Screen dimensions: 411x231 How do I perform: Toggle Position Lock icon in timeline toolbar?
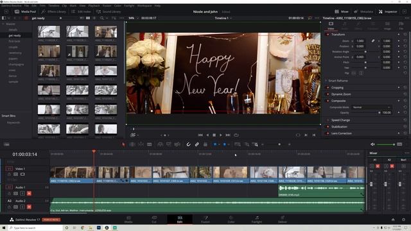click(x=205, y=144)
